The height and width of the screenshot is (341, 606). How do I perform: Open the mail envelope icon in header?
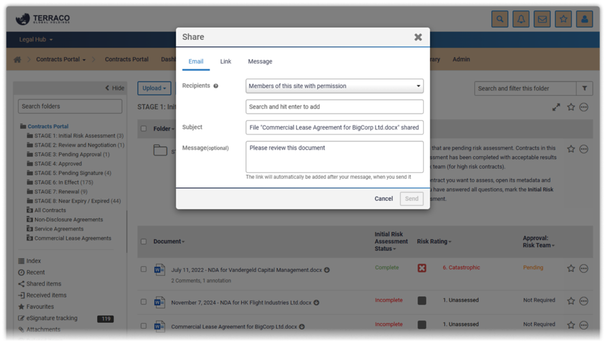click(542, 19)
